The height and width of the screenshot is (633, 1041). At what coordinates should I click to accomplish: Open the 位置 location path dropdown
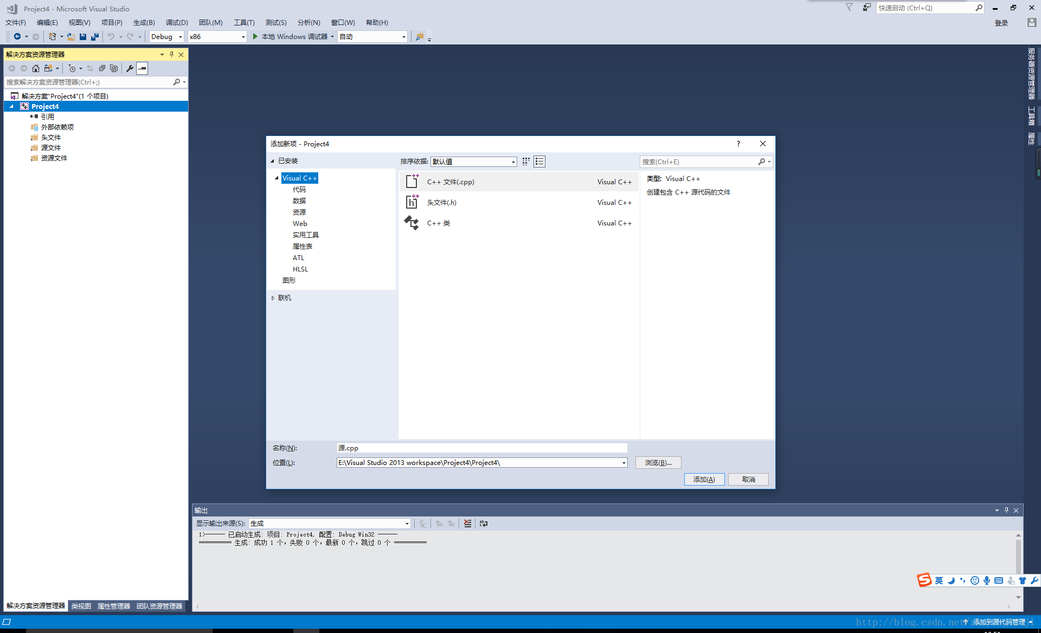point(624,463)
